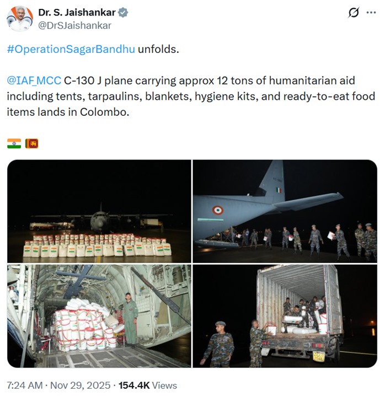Open Dr. S. Jaishankar's profile avatar

20,19
